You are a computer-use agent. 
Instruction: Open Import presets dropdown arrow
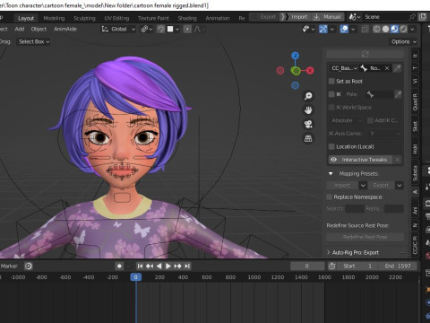(363, 186)
